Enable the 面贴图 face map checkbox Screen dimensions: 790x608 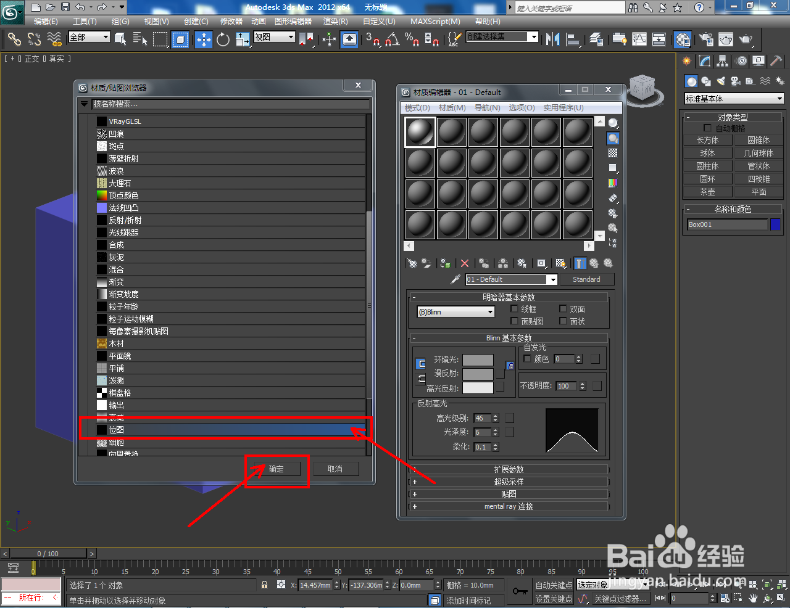pyautogui.click(x=515, y=321)
